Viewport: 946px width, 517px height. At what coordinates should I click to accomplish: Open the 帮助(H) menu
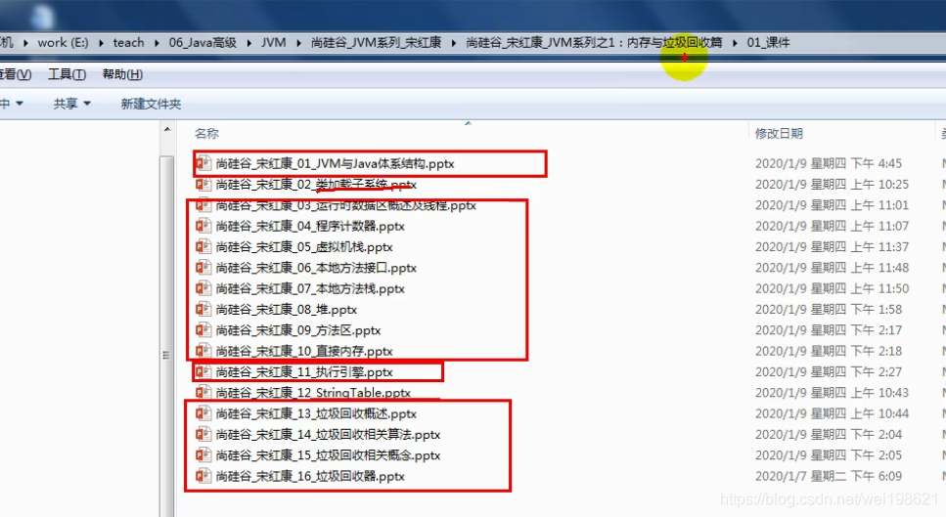pyautogui.click(x=122, y=74)
